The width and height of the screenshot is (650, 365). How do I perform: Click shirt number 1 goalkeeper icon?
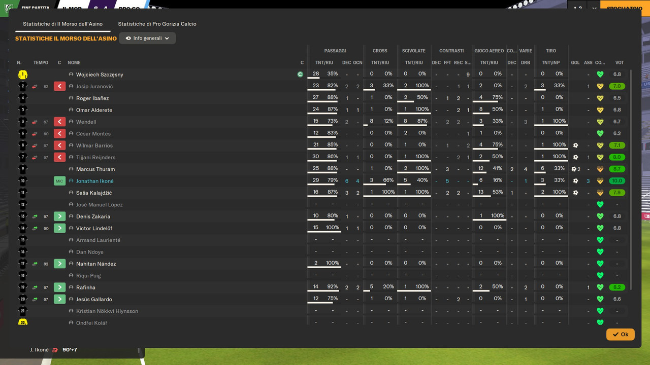(x=22, y=75)
